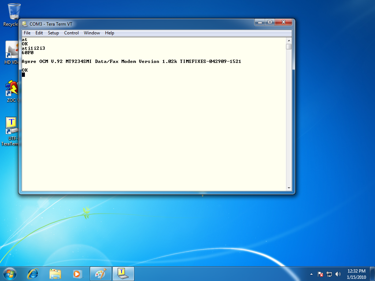Click the Windows Start button
This screenshot has height=281, width=375.
click(x=10, y=273)
